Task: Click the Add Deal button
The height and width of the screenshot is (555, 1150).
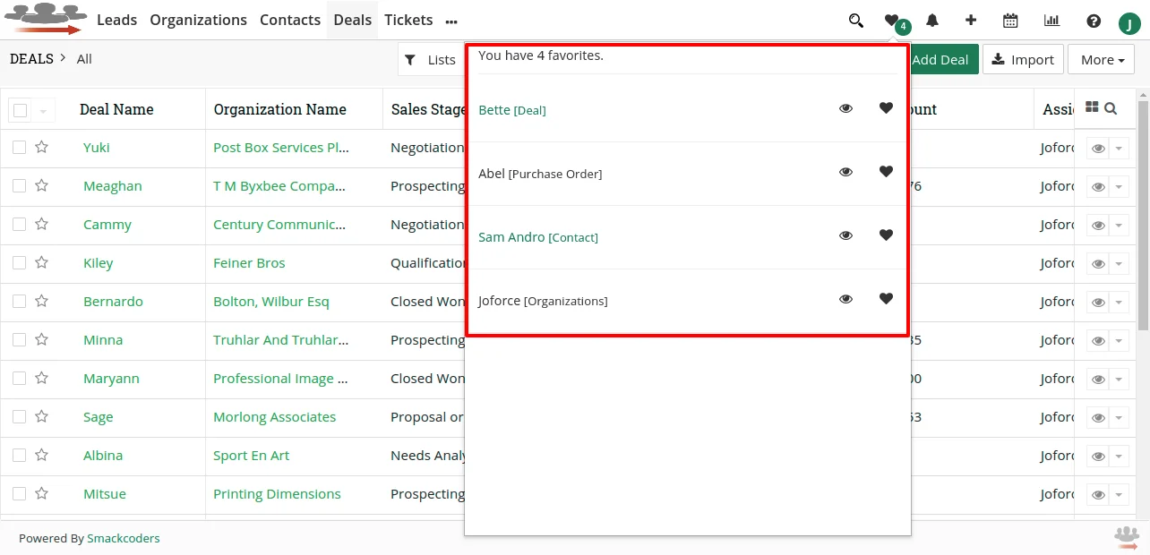Action: (941, 59)
